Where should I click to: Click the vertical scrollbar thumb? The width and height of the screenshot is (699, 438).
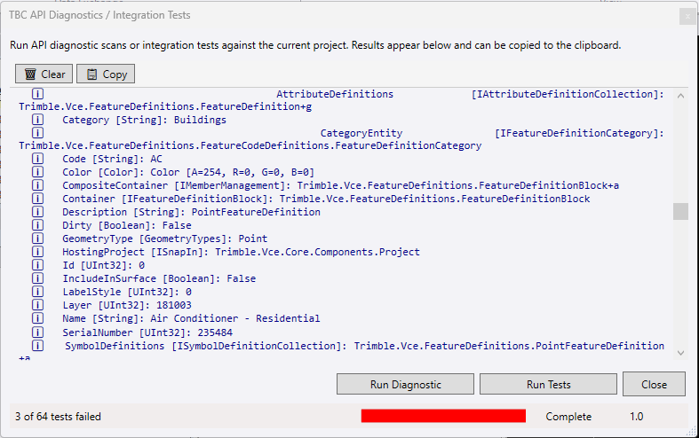pyautogui.click(x=680, y=211)
